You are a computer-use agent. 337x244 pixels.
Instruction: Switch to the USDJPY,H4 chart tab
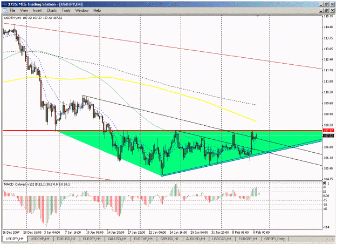[x=15, y=239]
